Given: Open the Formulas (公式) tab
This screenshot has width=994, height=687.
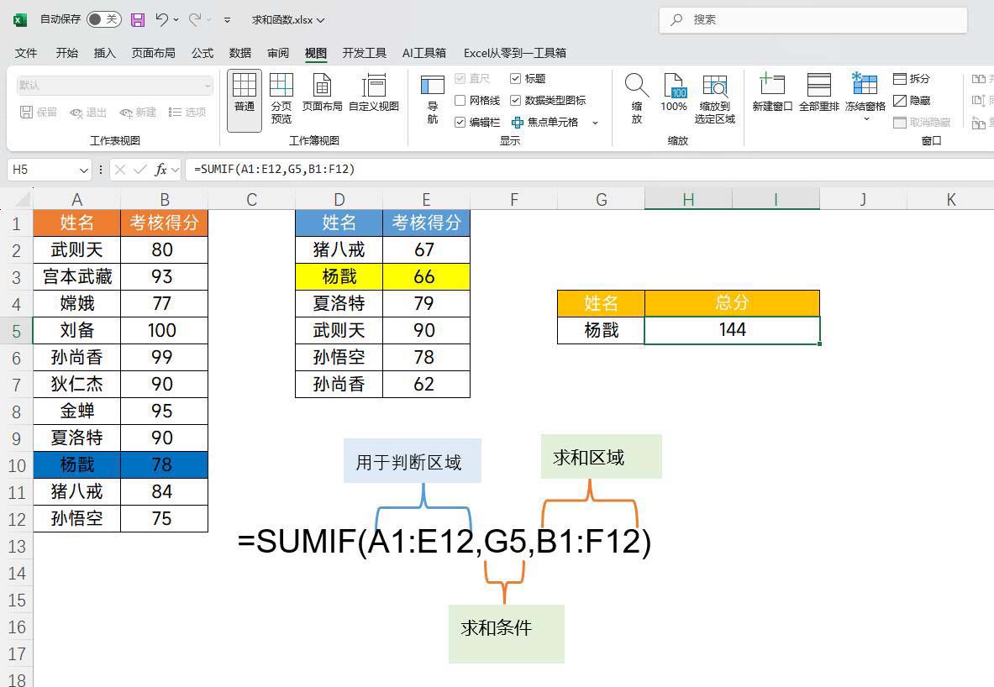Looking at the screenshot, I should tap(202, 53).
